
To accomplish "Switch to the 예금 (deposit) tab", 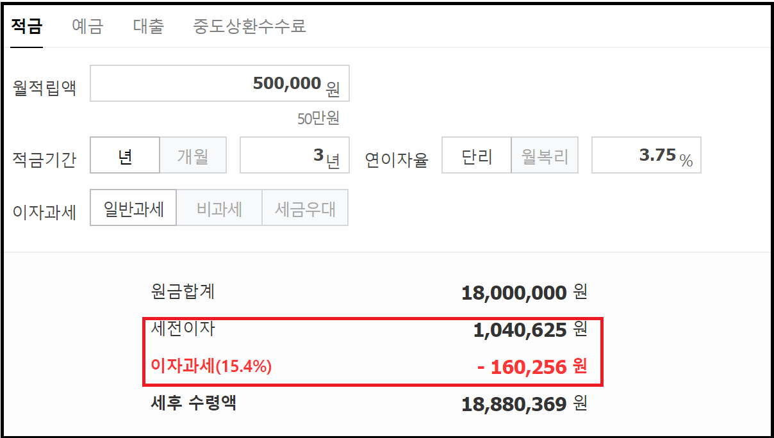I will point(88,26).
